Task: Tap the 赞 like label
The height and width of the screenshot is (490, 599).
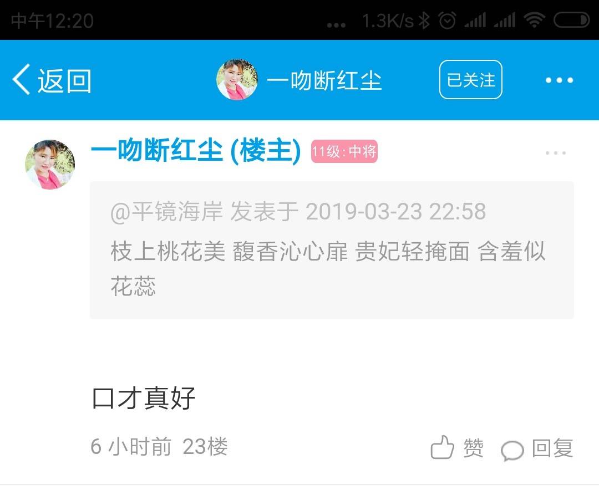Action: pyautogui.click(x=474, y=448)
